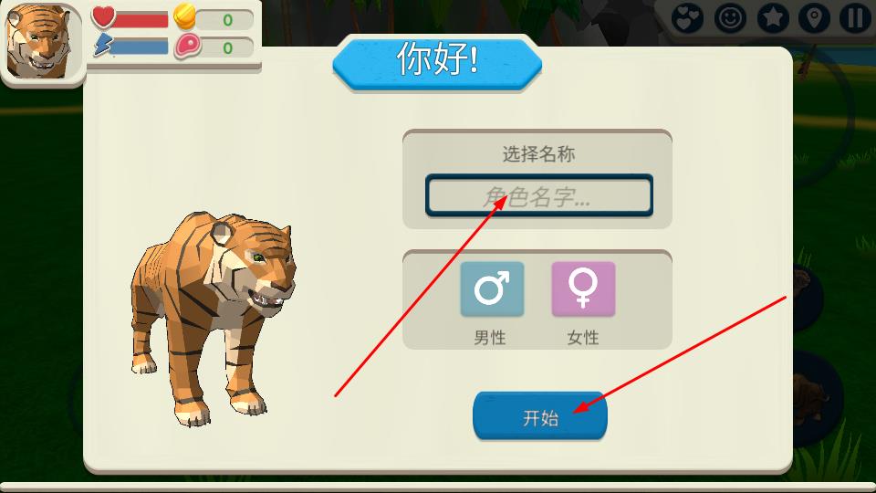The height and width of the screenshot is (493, 876).
Task: Focus the 角色名字 name input field
Action: click(539, 195)
